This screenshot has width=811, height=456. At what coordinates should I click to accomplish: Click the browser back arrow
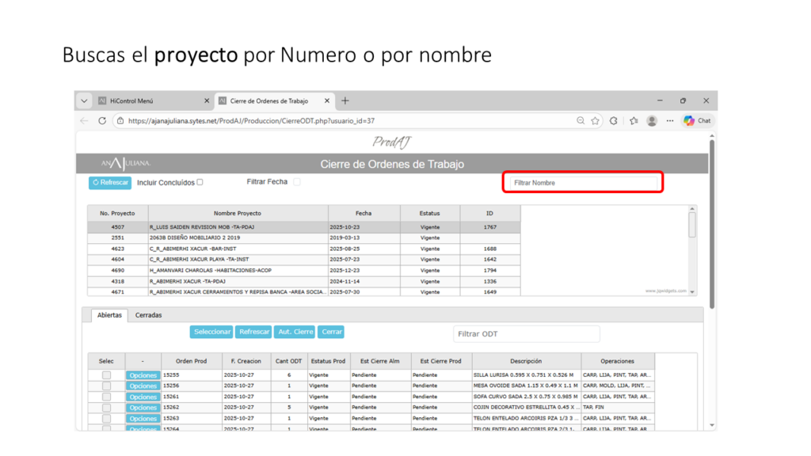coord(85,121)
